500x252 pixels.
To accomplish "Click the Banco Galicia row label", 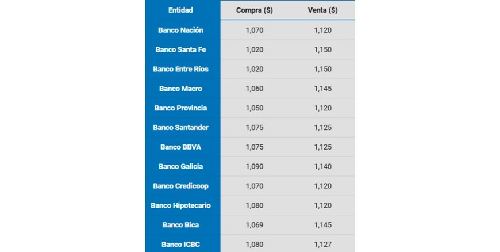I will tap(180, 166).
